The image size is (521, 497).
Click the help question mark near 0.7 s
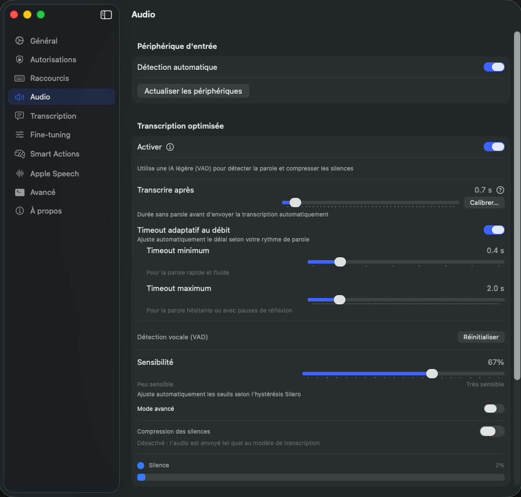500,190
